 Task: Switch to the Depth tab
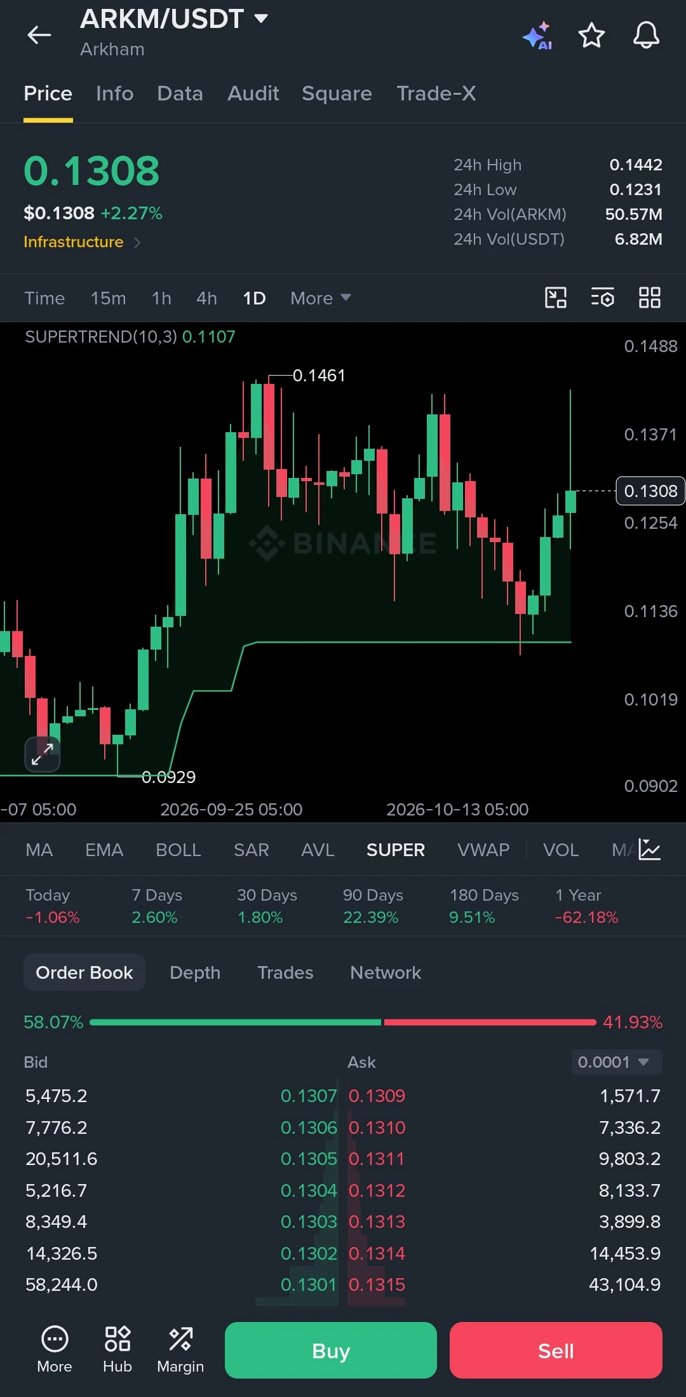click(195, 972)
